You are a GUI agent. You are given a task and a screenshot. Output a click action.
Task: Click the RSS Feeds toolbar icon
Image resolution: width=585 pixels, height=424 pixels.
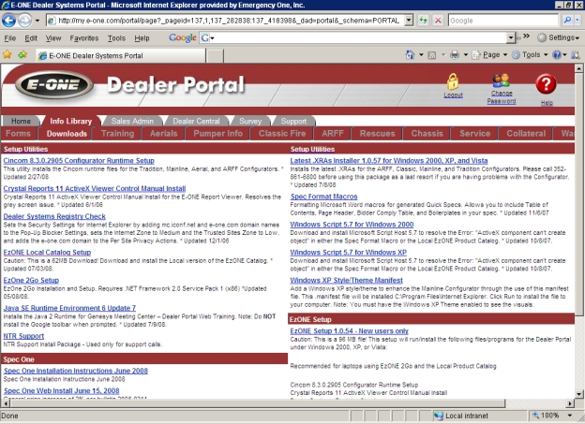point(431,55)
